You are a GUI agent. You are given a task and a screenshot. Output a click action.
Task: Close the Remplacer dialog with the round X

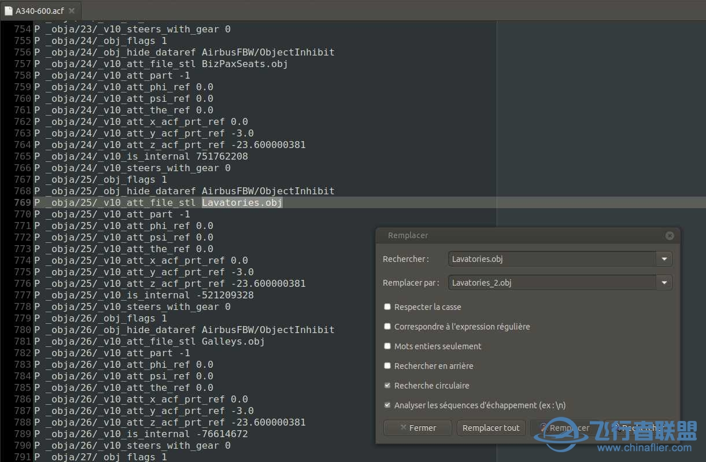tap(669, 235)
